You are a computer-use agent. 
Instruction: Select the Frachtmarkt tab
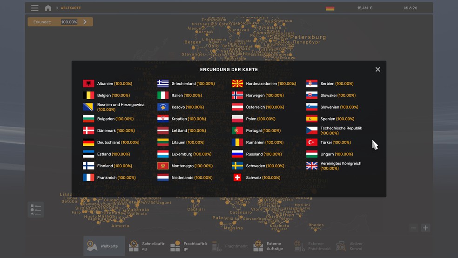click(229, 246)
